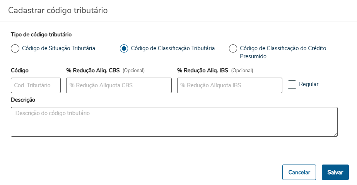Click the "Código" field label
The width and height of the screenshot is (357, 185).
click(x=20, y=70)
